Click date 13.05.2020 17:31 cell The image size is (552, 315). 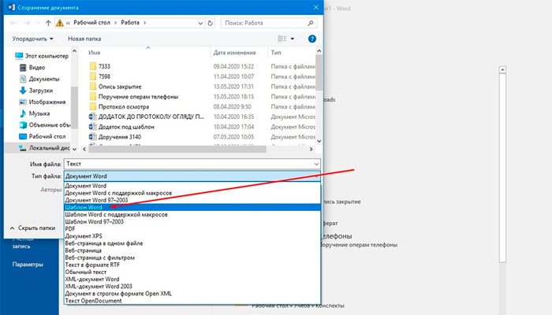[x=233, y=87]
